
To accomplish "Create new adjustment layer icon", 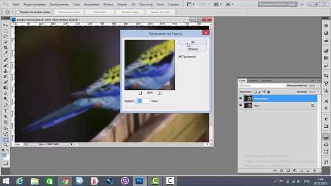I will pos(295,171).
